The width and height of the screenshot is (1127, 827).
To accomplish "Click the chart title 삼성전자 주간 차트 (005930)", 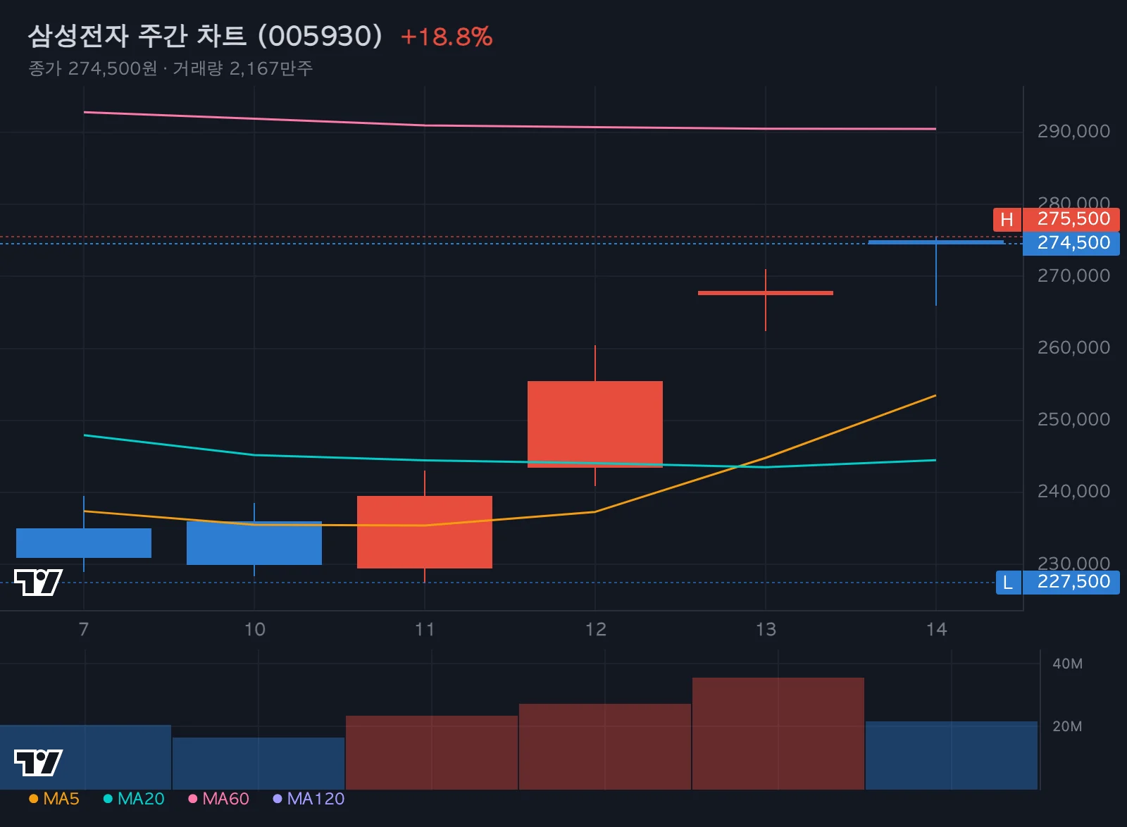I will click(x=205, y=36).
